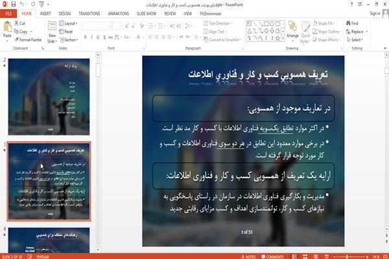Click Convert to SmartArt button
The width and height of the screenshot is (389, 259).
click(222, 39)
